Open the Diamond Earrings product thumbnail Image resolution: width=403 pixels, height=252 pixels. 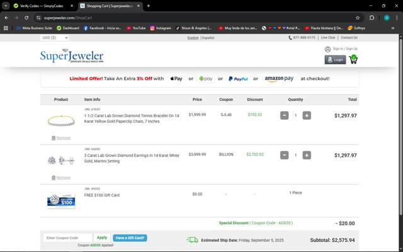pos(61,160)
